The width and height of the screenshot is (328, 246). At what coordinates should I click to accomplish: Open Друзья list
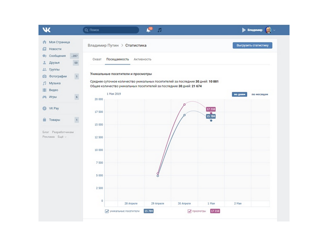point(54,63)
